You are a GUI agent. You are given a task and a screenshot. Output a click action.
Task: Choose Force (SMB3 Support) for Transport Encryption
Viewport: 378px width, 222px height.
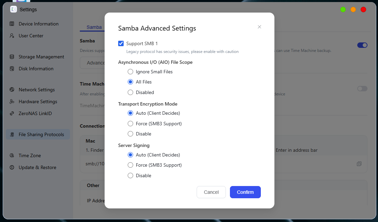click(130, 124)
